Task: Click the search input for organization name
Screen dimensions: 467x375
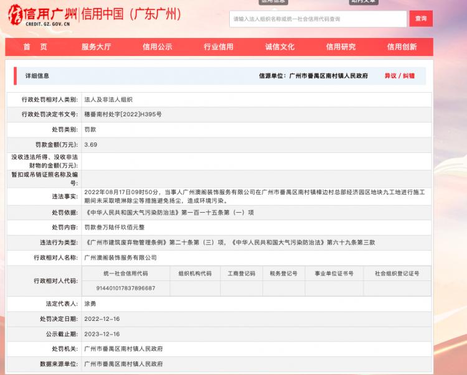Action: [318, 19]
